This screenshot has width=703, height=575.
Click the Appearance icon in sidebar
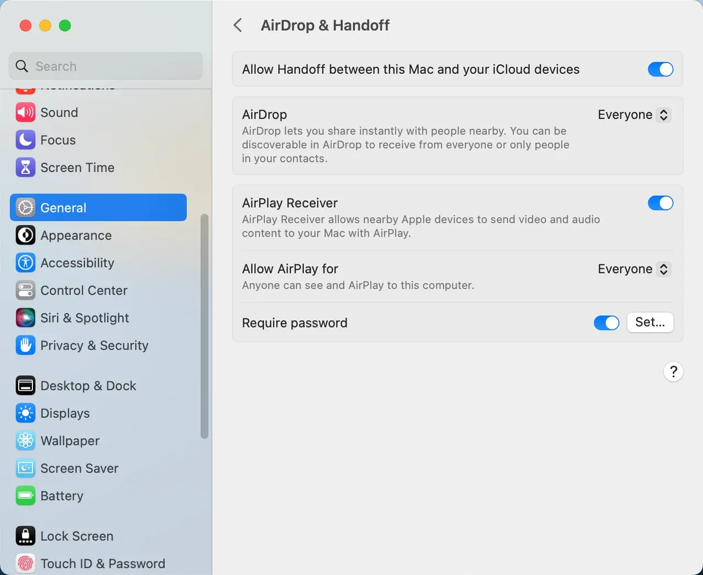pyautogui.click(x=25, y=235)
